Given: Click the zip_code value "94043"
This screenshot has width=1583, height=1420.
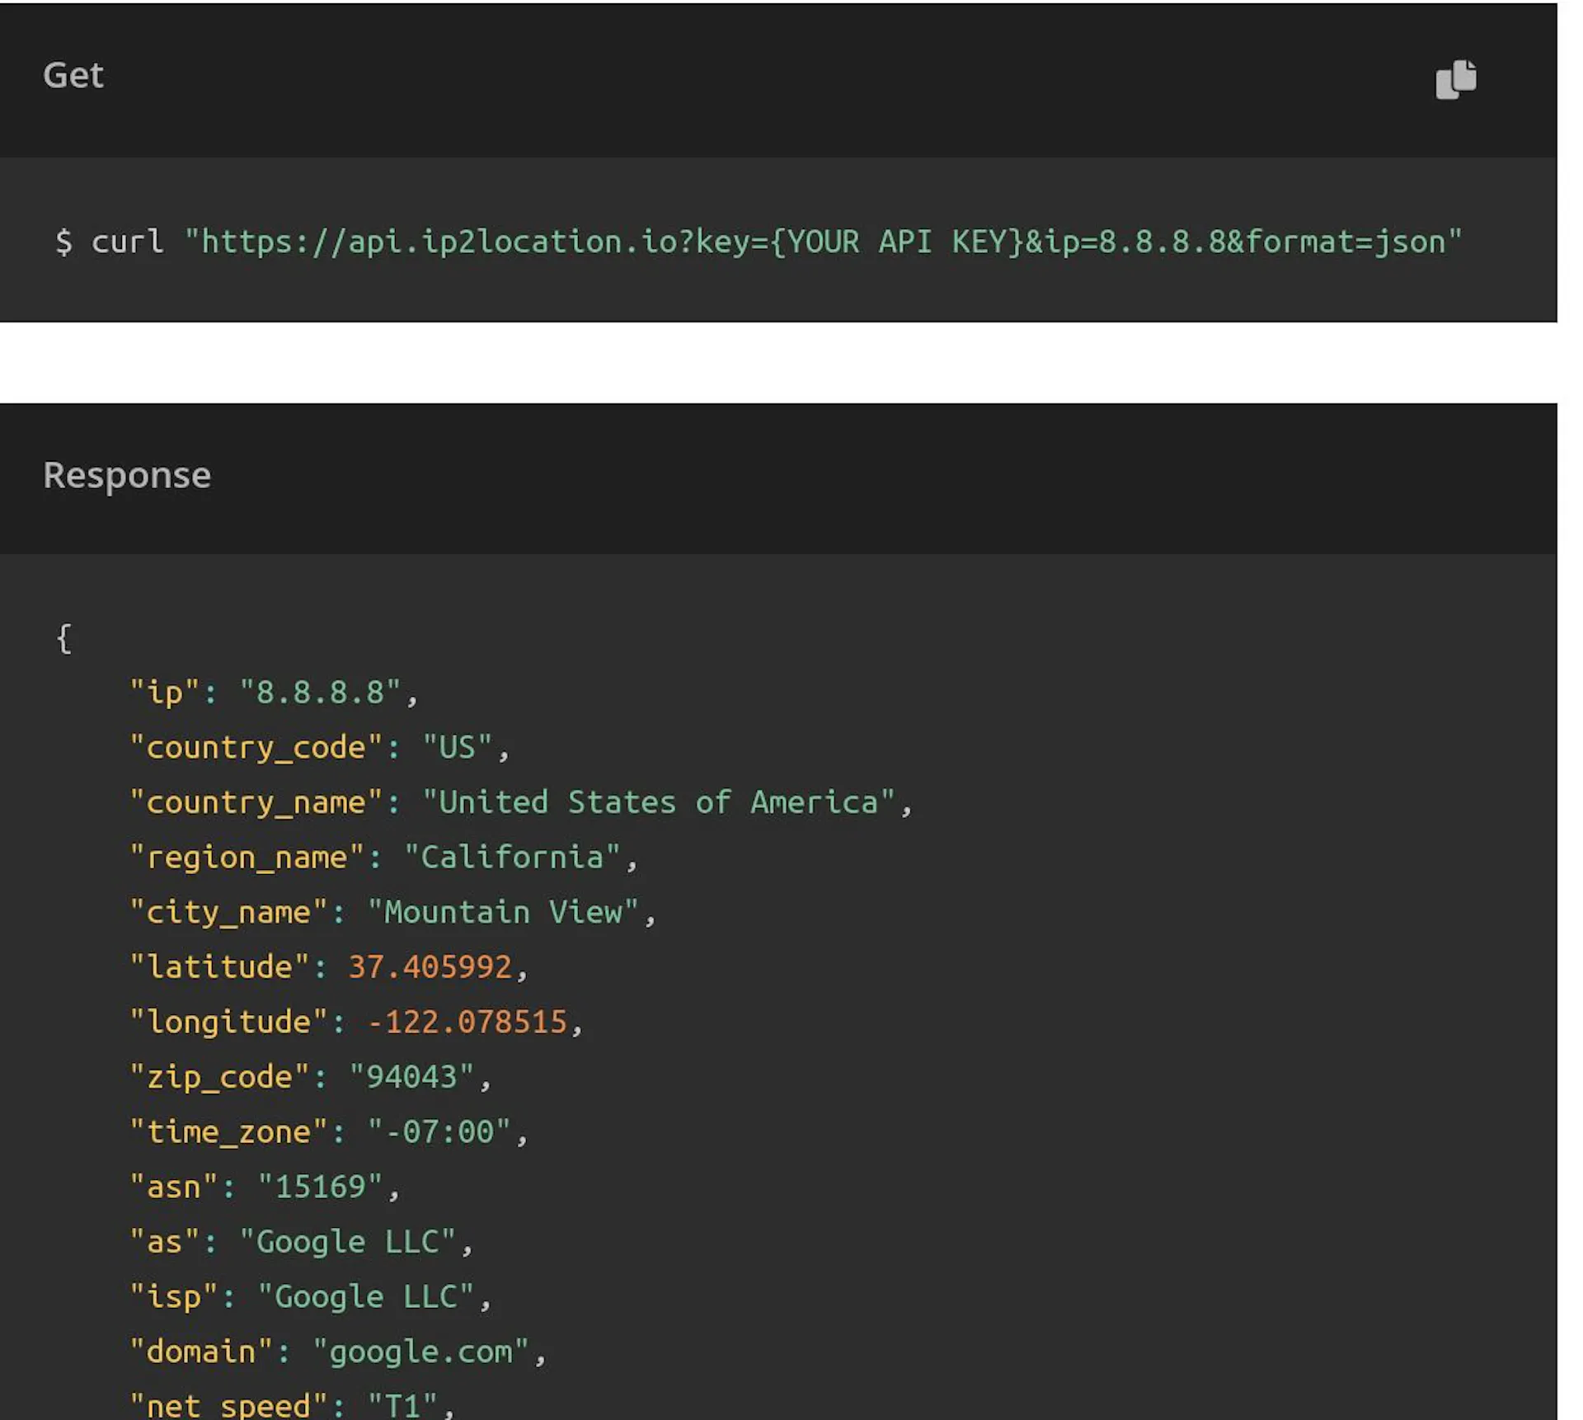Looking at the screenshot, I should click(x=411, y=1077).
